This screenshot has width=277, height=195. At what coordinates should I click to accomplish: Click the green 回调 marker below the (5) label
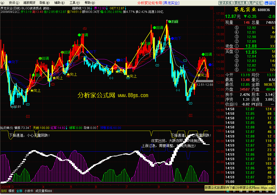point(83,35)
